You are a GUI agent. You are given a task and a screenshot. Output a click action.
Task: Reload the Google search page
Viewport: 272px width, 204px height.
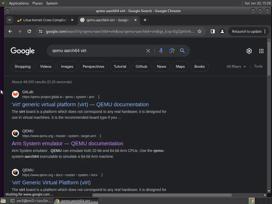click(29, 31)
